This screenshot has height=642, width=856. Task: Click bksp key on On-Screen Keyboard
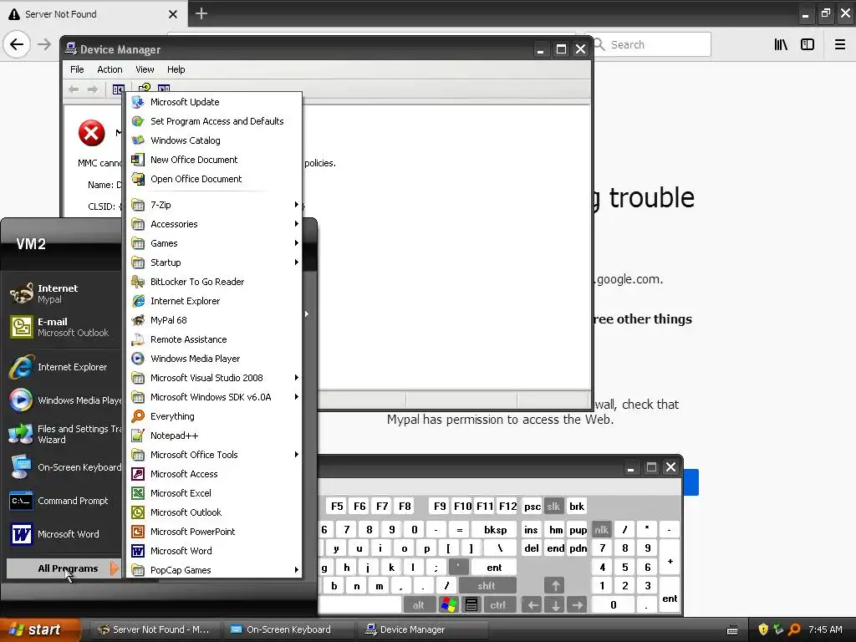(495, 529)
